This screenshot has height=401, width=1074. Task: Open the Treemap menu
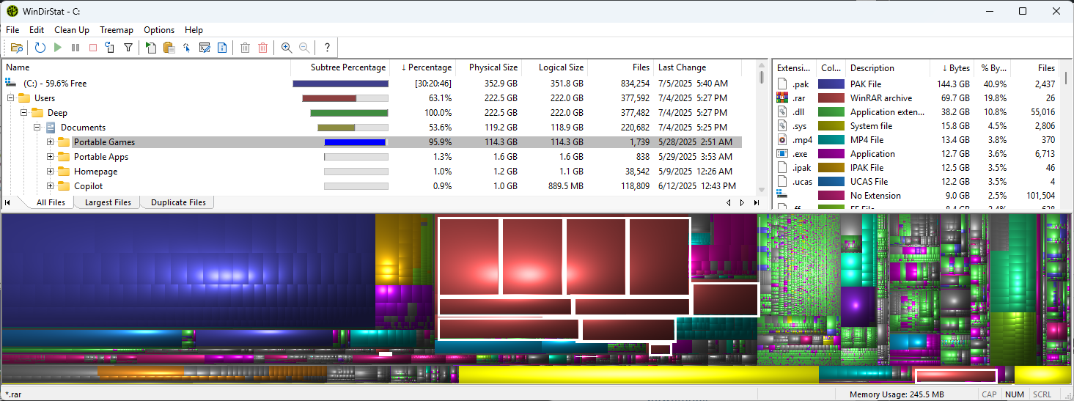(117, 30)
